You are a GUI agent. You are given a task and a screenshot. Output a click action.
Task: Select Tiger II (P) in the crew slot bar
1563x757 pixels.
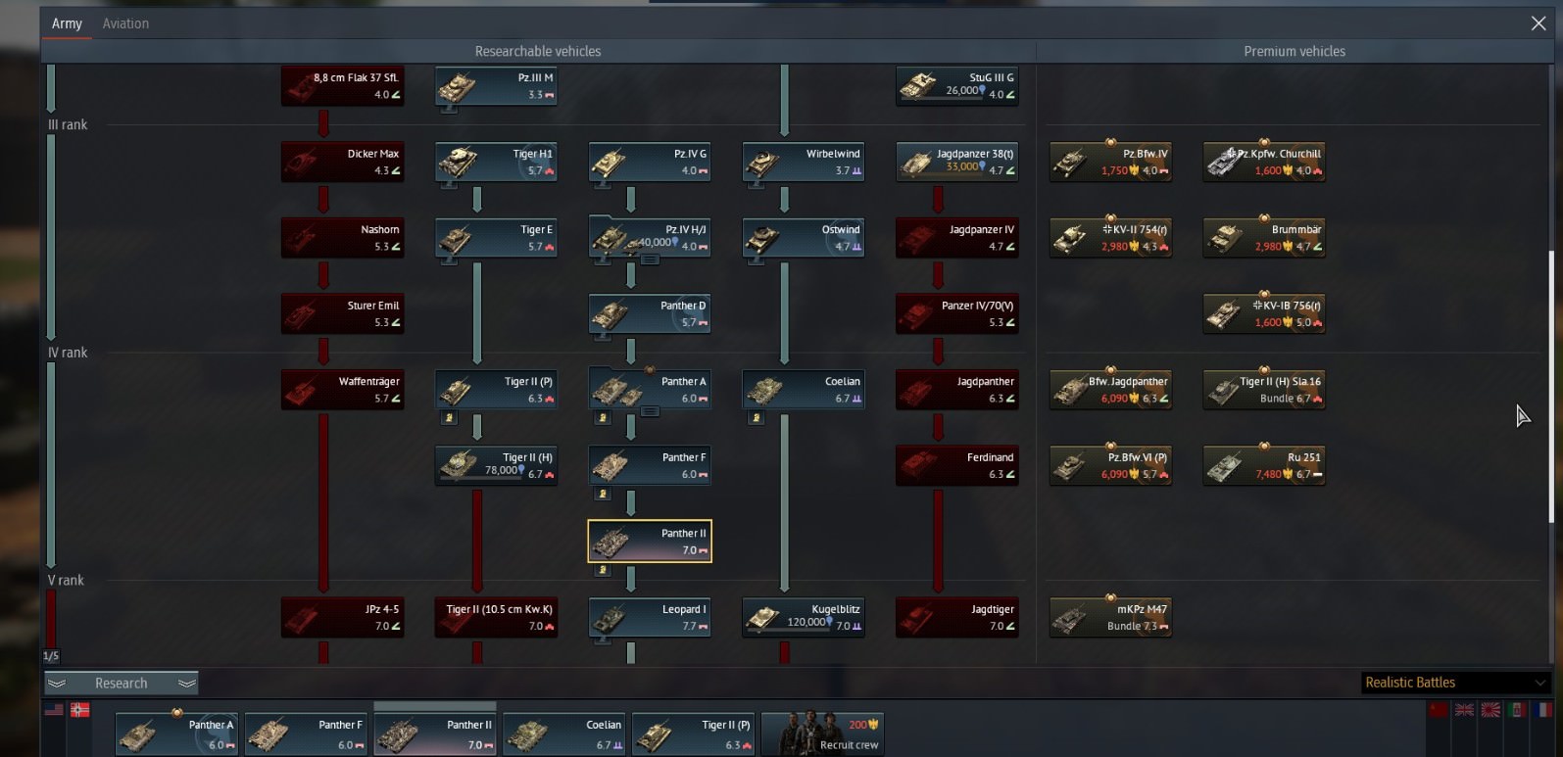pyautogui.click(x=694, y=734)
